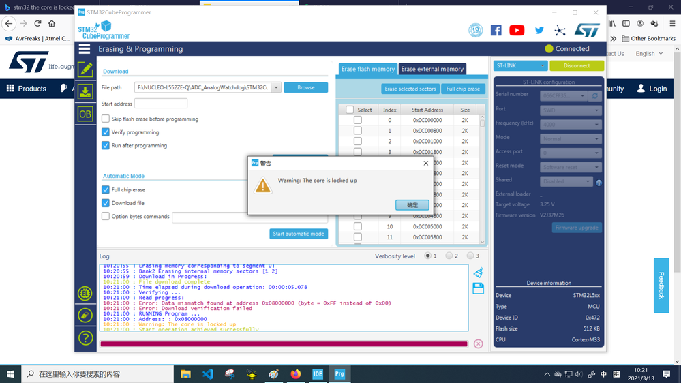Click the ST community network icon
This screenshot has height=383, width=681.
tap(560, 30)
